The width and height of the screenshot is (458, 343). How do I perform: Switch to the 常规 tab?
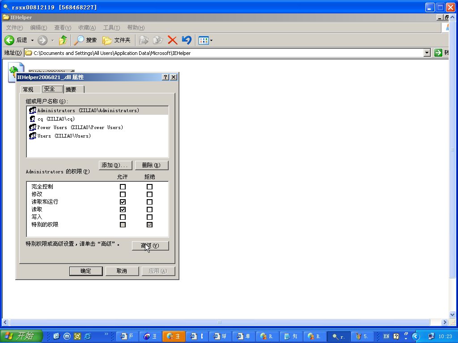point(28,89)
